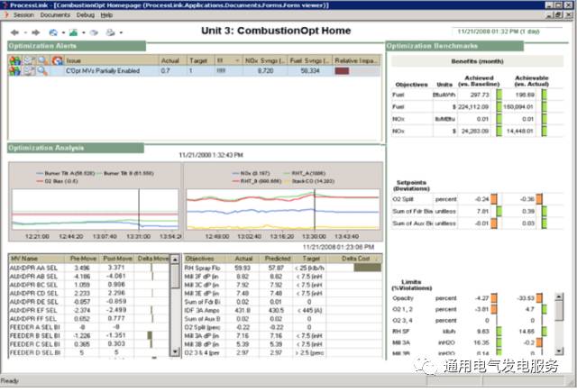Viewport: 577px width, 392px height.
Task: Click the mail icon in alerts header
Action: pyautogui.click(x=29, y=60)
